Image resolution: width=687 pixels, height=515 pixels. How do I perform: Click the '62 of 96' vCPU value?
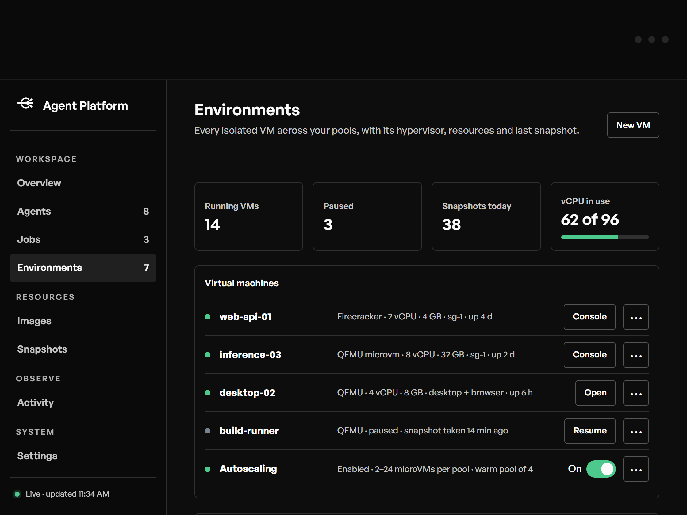coord(590,220)
